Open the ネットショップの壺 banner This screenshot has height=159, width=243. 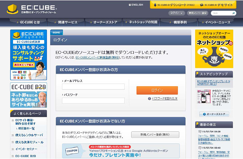[214, 49]
